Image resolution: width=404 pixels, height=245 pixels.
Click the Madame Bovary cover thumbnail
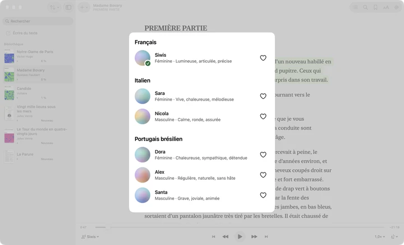tap(10, 75)
